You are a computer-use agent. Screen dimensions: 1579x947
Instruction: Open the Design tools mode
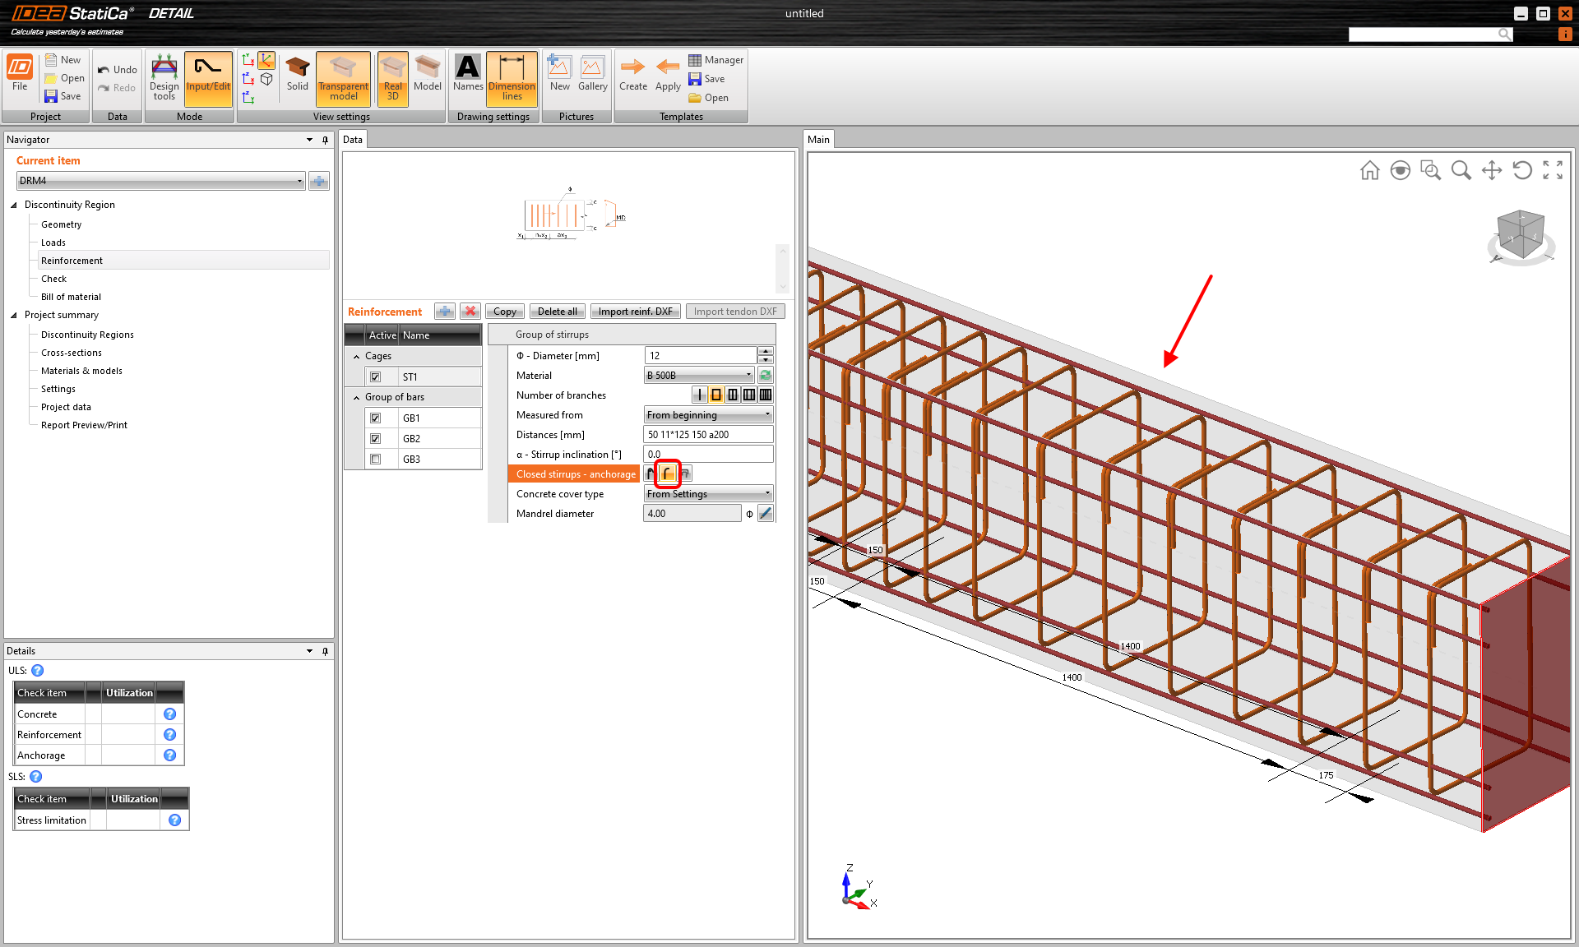[164, 78]
